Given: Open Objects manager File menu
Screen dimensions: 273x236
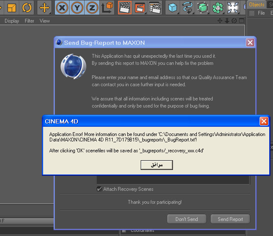Looking at the screenshot, I should 261,13.
